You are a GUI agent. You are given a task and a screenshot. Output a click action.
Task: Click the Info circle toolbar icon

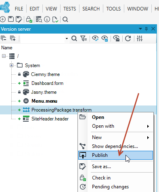tap(47, 19)
